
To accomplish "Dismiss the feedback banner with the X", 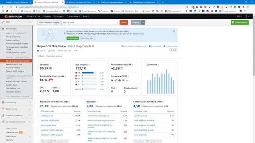I will 174,31.
